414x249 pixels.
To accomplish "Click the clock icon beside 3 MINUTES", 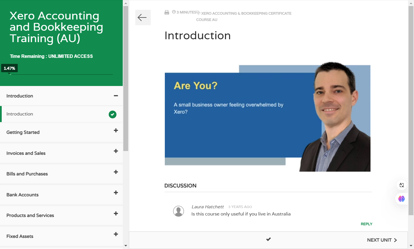I will (x=174, y=12).
